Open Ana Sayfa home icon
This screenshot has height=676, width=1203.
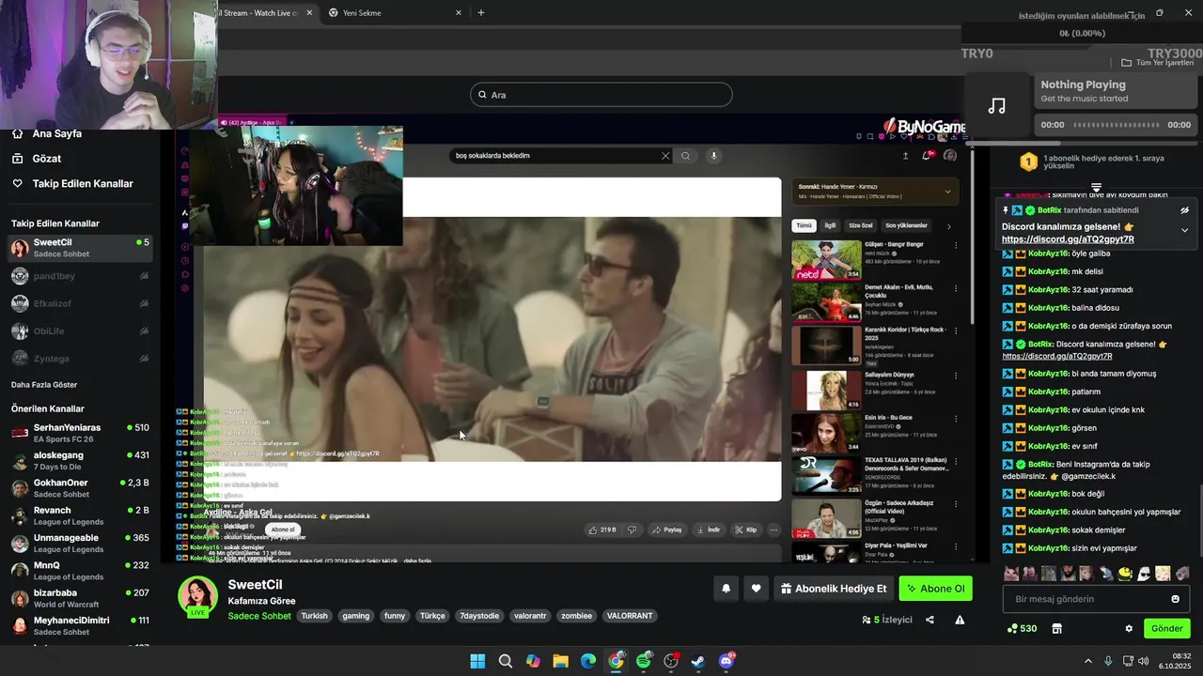click(x=17, y=133)
